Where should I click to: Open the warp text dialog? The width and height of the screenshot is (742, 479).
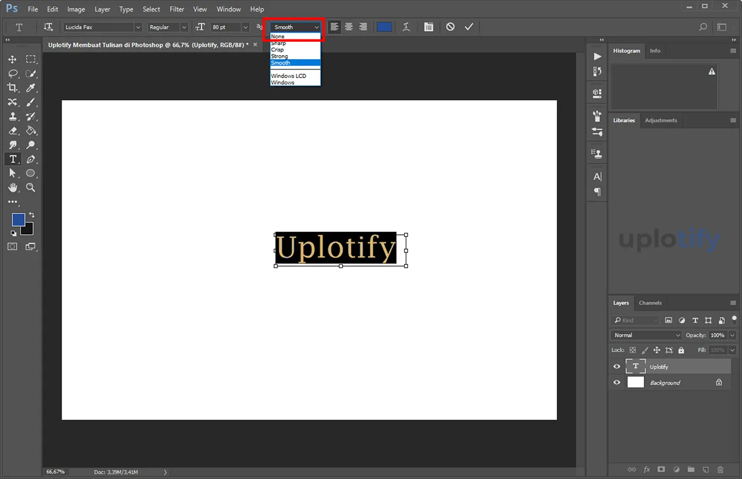pos(406,27)
